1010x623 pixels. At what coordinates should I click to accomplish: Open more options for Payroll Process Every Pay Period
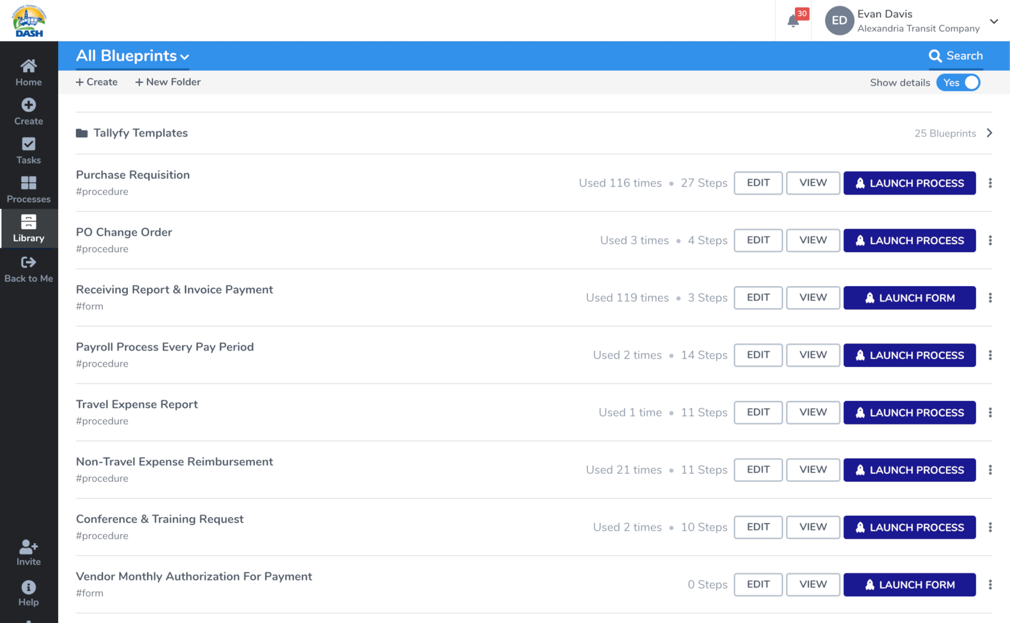tap(990, 355)
